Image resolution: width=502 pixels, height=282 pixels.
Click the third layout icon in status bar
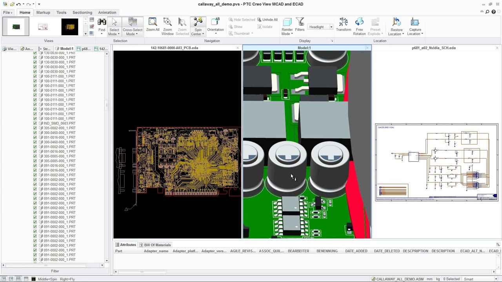click(18, 279)
